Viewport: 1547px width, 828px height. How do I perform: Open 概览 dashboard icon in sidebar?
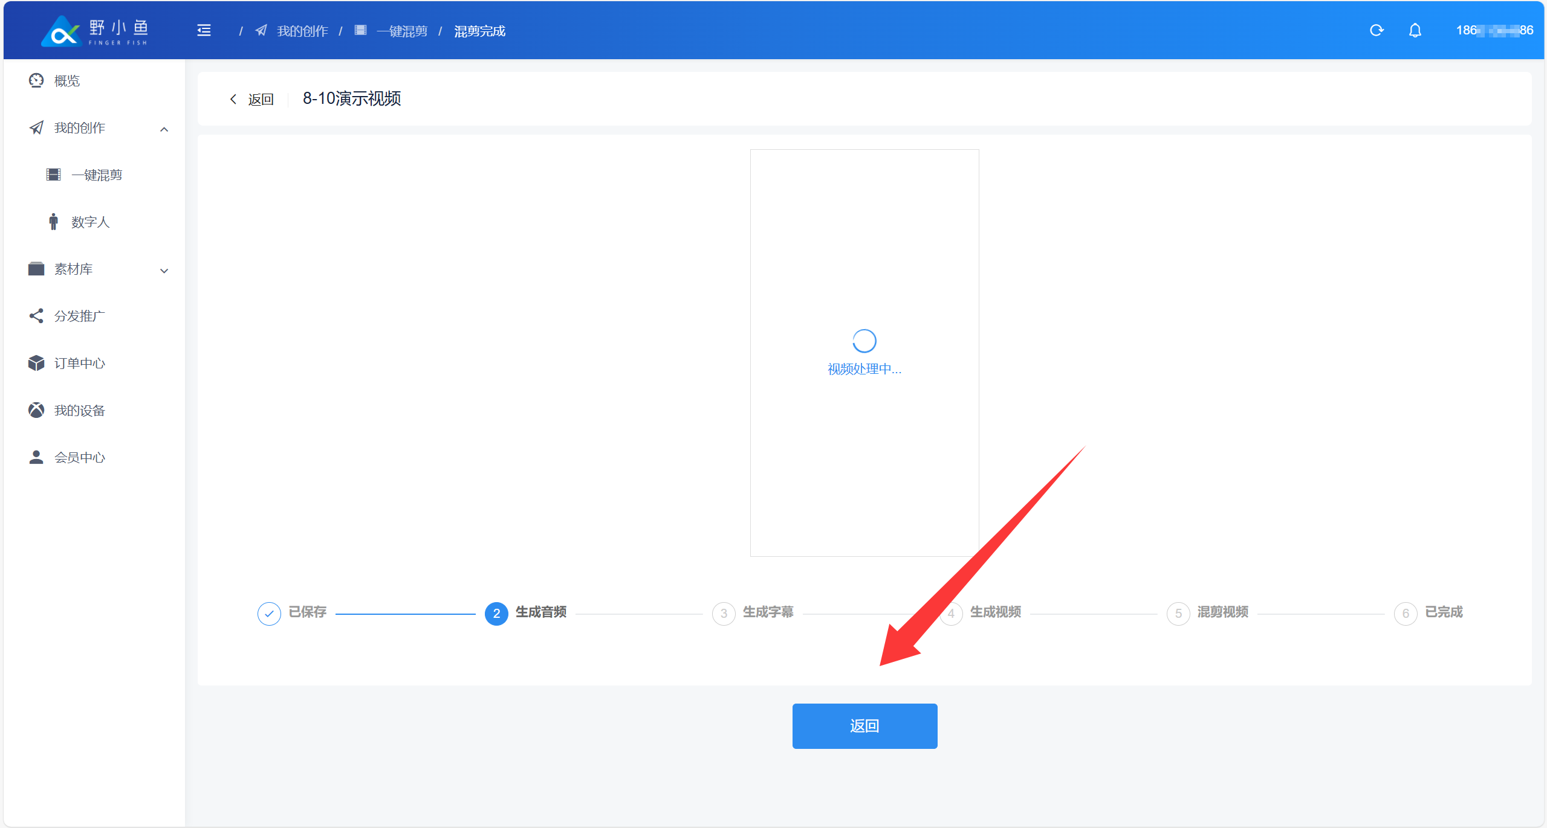pyautogui.click(x=36, y=80)
